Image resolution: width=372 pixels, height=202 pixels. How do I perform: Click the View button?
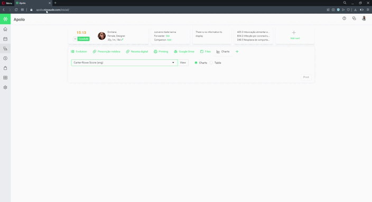[x=183, y=63]
